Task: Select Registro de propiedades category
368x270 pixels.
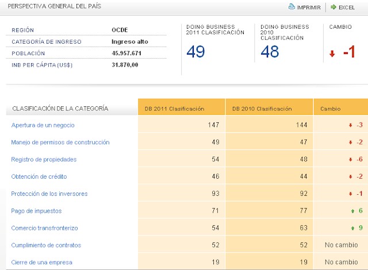Action: click(44, 160)
